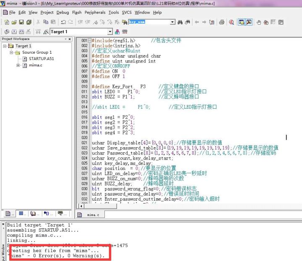Select STARTUP.A51 in project tree
Screen dimensions: 302x261
[x=41, y=59]
